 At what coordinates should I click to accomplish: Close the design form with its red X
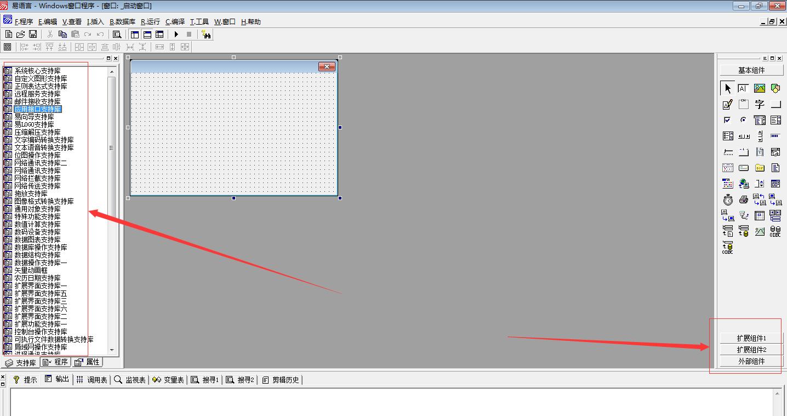(x=327, y=66)
